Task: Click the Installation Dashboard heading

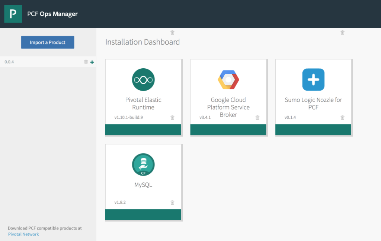Action: [x=143, y=42]
